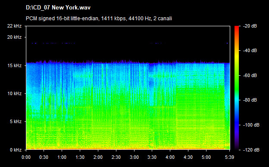
Task: Click the 5:39 end time label
Action: pyautogui.click(x=229, y=157)
